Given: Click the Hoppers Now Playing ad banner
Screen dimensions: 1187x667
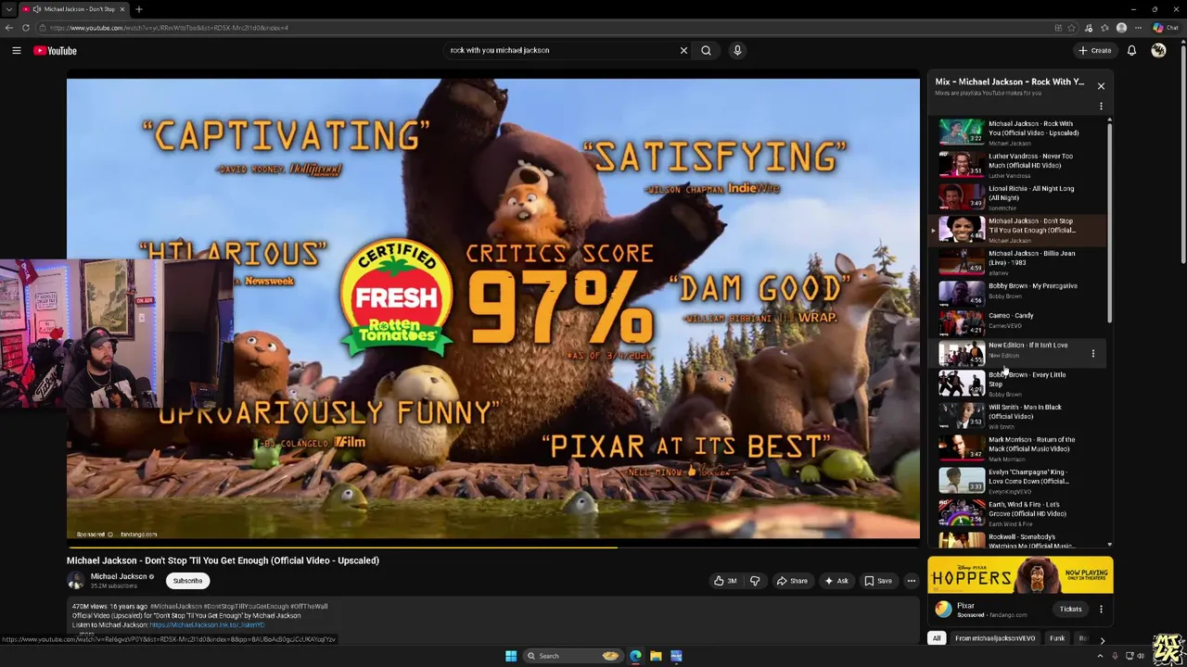Looking at the screenshot, I should (1020, 575).
